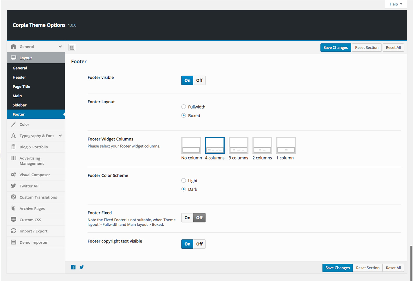Viewport: 413px width, 281px height.
Task: Pick the 1 column footer widget icon
Action: [286, 146]
